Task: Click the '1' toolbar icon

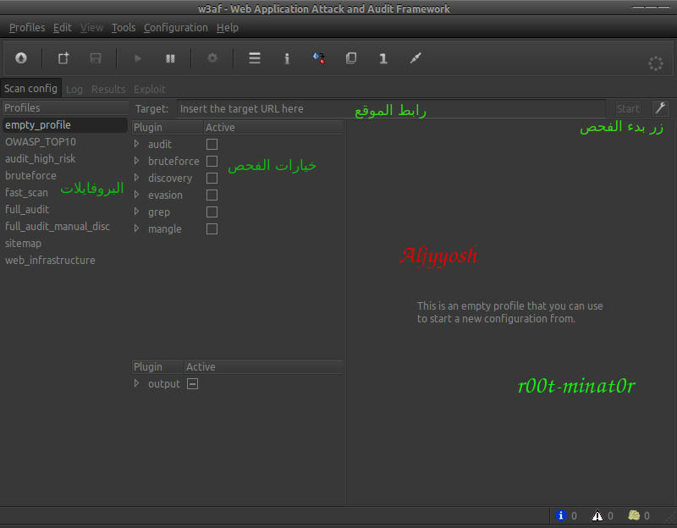Action: tap(383, 58)
